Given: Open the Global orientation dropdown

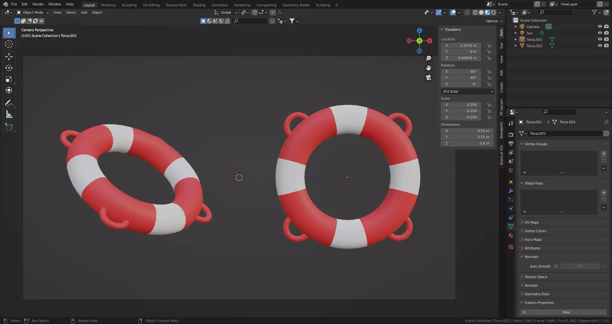Looking at the screenshot, I should coord(226,12).
